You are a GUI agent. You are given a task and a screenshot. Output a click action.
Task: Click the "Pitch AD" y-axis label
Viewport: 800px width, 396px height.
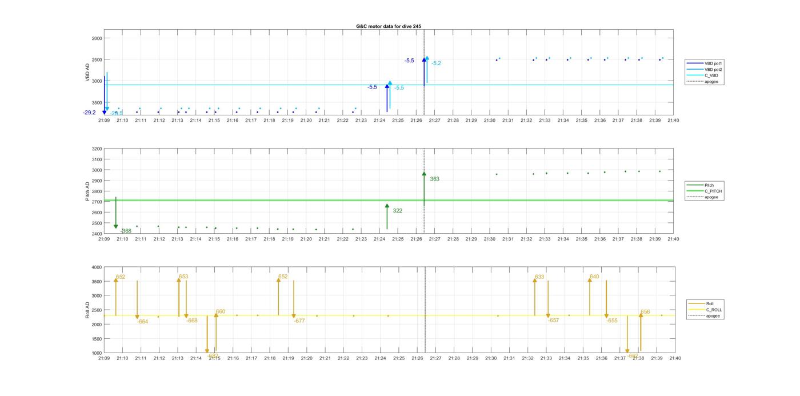87,191
